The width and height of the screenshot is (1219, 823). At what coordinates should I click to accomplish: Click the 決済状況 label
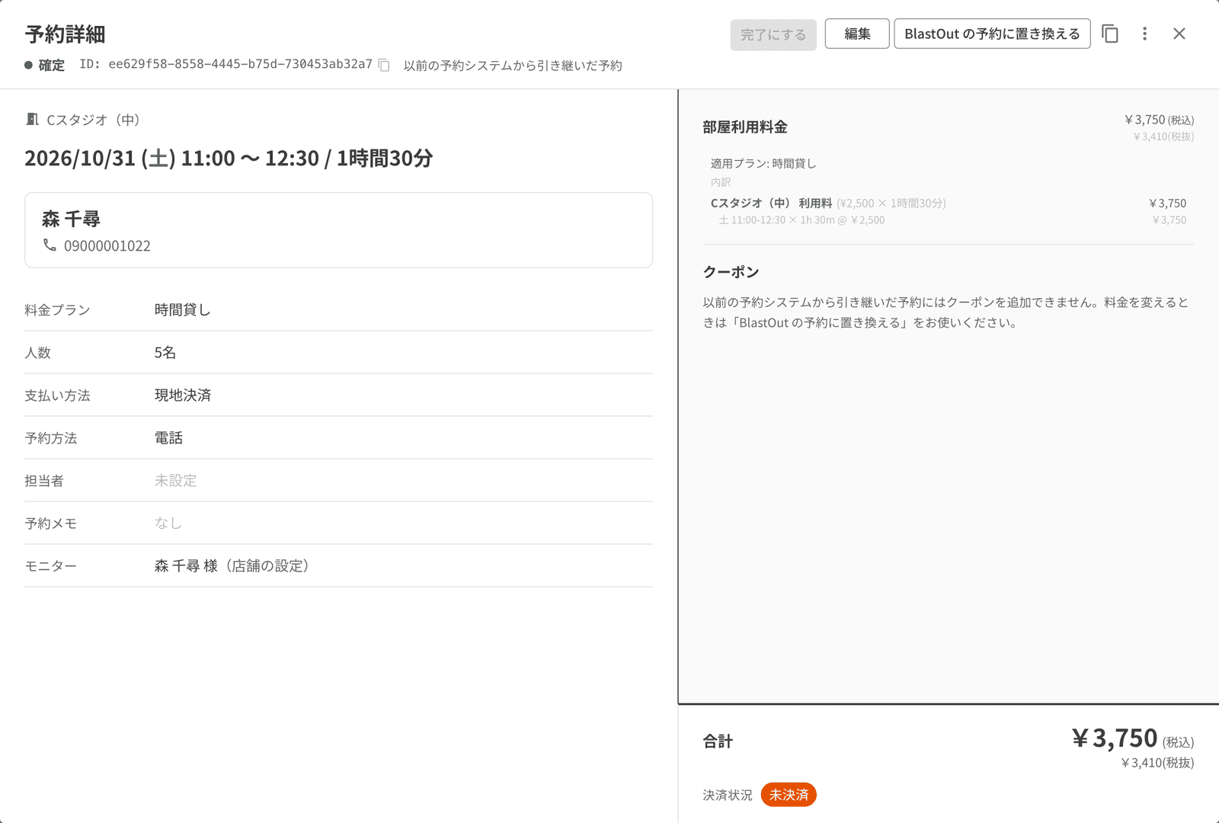pyautogui.click(x=728, y=795)
